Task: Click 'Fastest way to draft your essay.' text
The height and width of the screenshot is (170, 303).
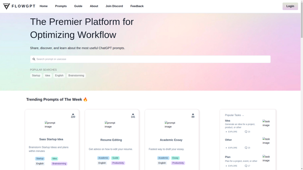Action: tap(166, 149)
